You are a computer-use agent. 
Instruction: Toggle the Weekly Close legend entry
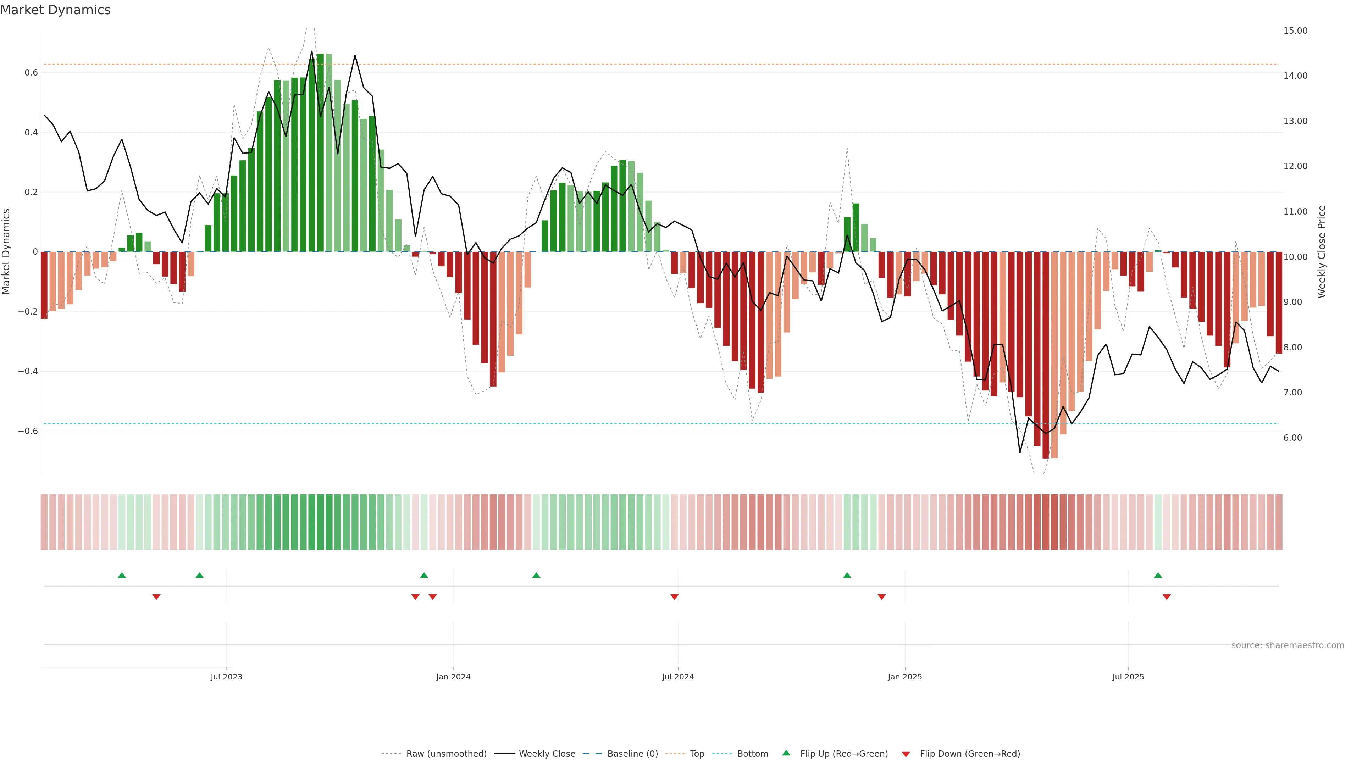547,754
